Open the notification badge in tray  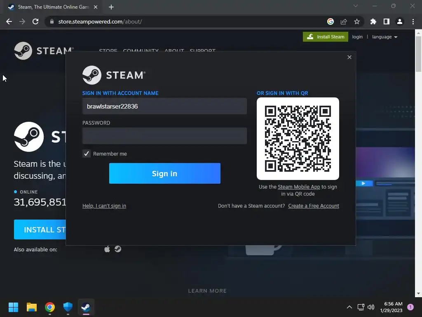click(x=410, y=307)
